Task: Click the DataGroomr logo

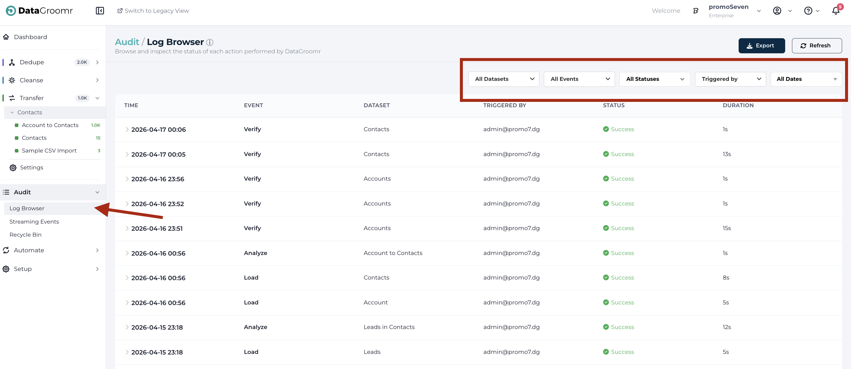Action: pos(39,11)
